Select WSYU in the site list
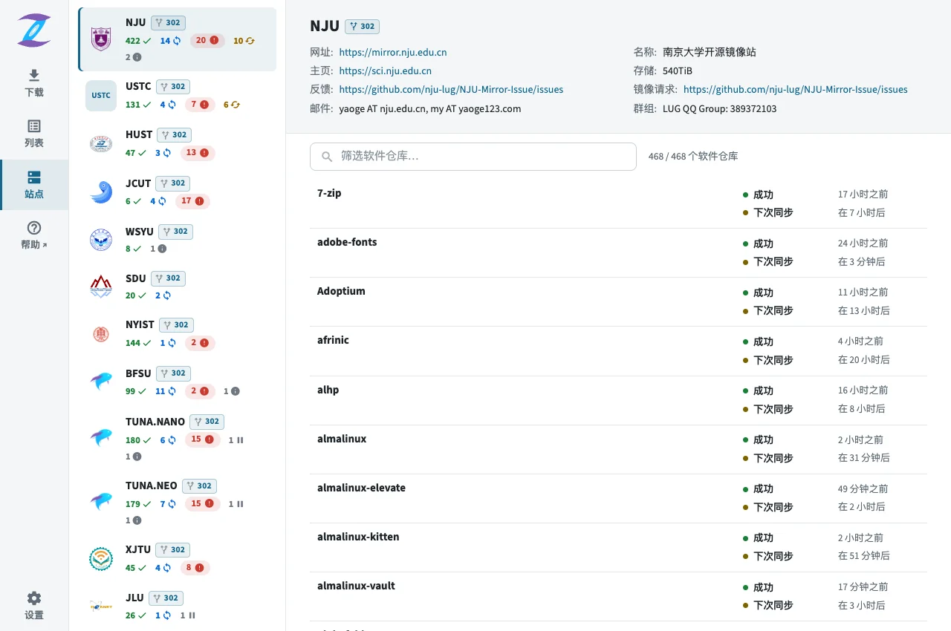The width and height of the screenshot is (951, 631). 177,240
